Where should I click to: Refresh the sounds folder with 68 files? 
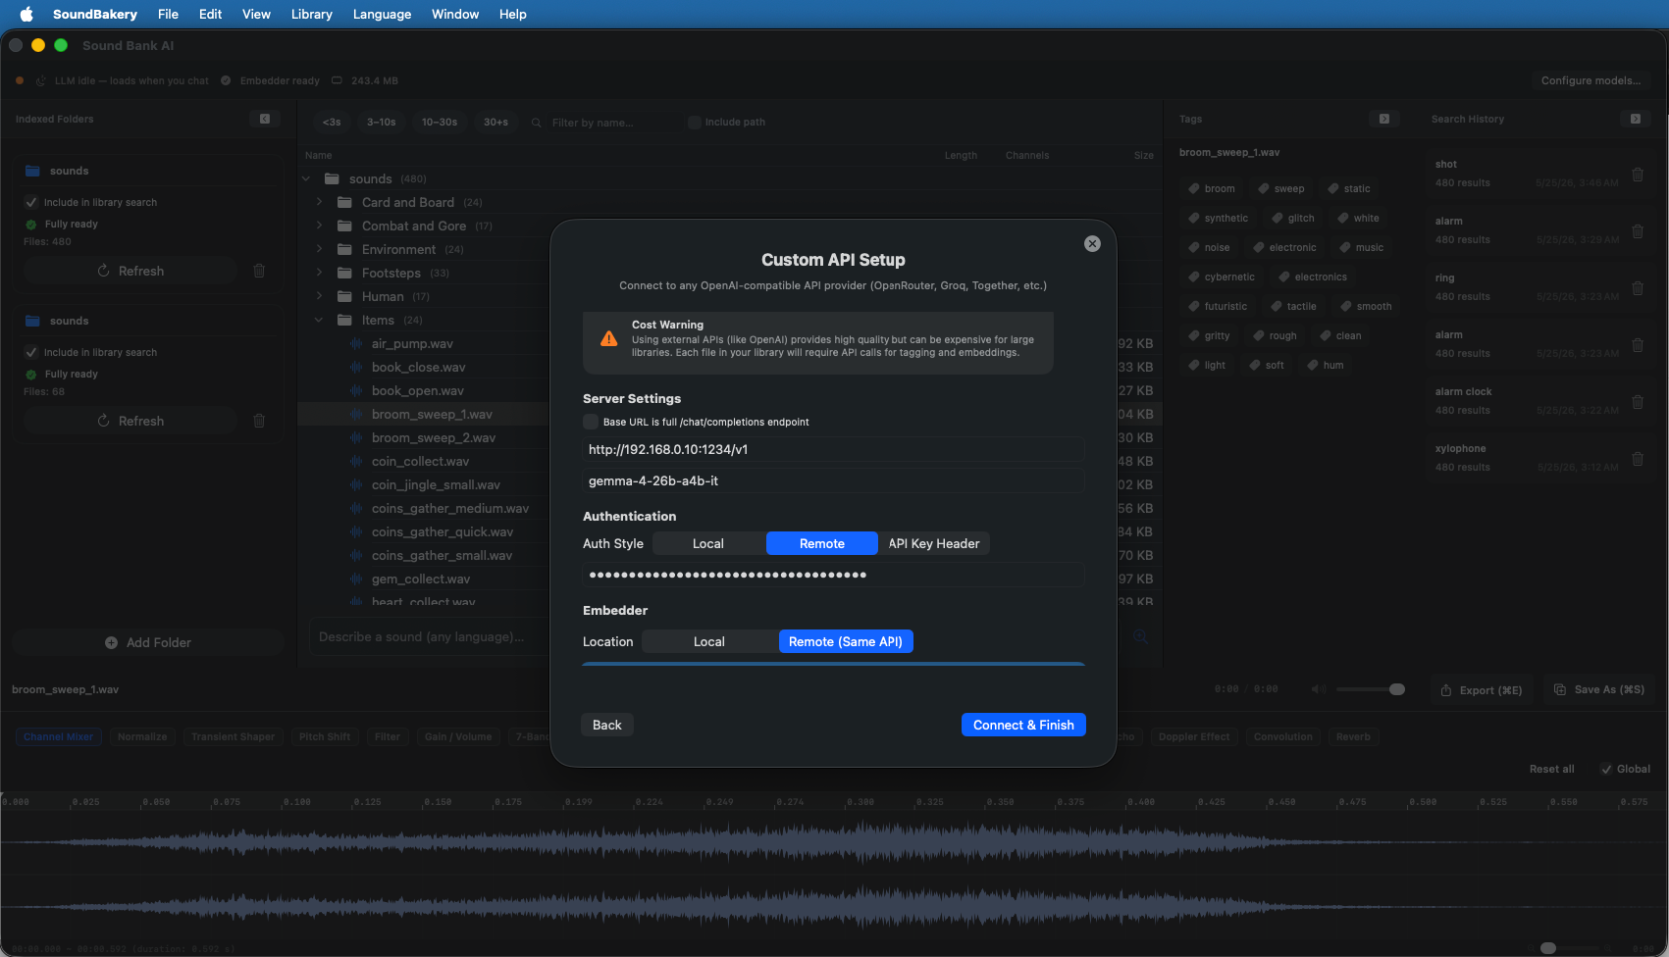pos(130,421)
